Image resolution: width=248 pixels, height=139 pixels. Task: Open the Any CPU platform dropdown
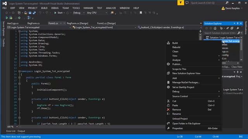[97, 13]
